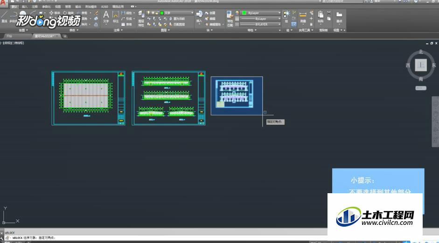Toggle the layer lock padlock icon
The height and width of the screenshot is (243, 439).
(x=156, y=13)
